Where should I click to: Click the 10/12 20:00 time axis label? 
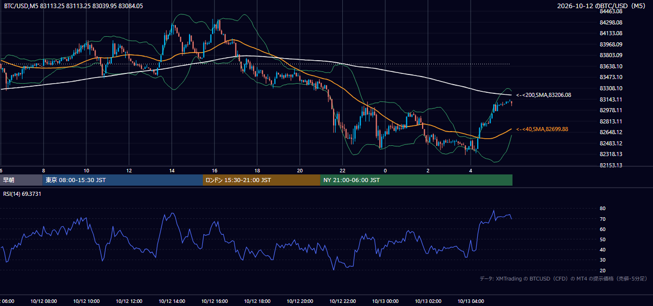coord(300,301)
